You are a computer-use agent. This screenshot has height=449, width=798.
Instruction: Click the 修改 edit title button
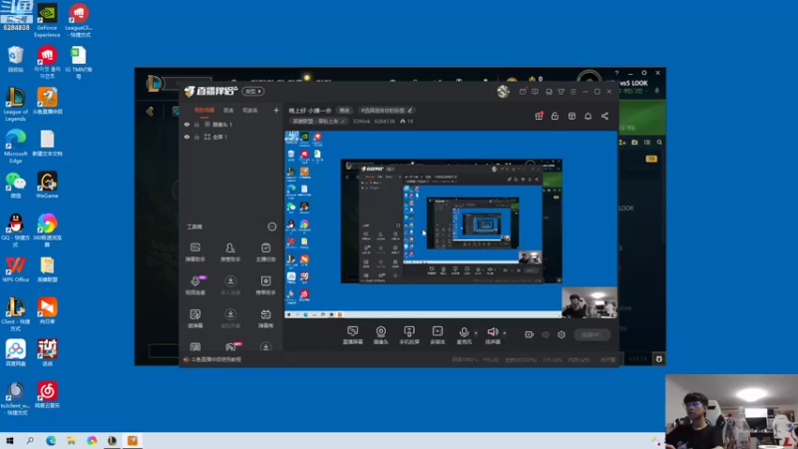point(344,111)
